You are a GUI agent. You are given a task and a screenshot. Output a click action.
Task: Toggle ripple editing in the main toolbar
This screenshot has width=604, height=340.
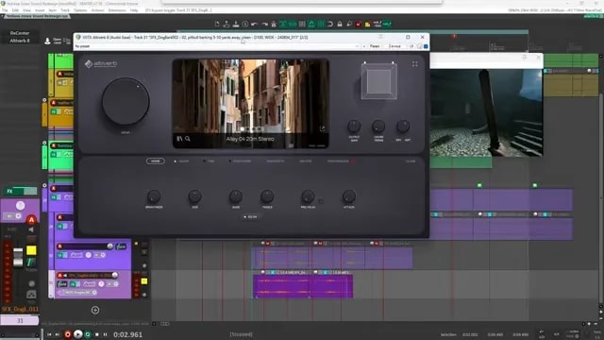pyautogui.click(x=302, y=24)
